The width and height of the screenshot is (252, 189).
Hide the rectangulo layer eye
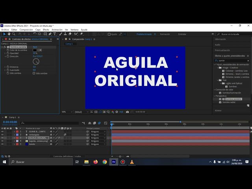[x=2, y=135]
